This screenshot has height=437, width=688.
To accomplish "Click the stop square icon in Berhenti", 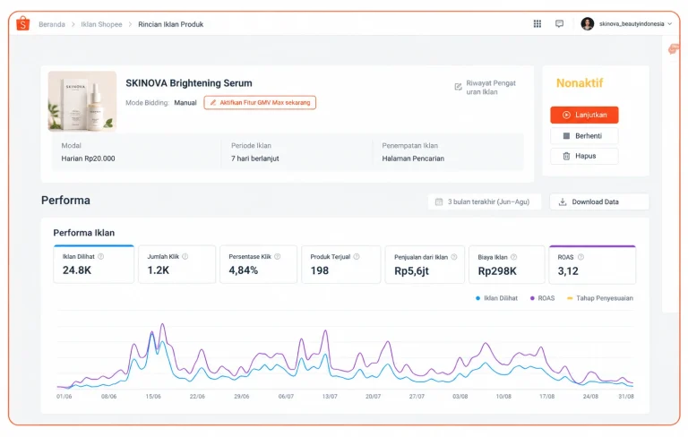I will coord(566,136).
